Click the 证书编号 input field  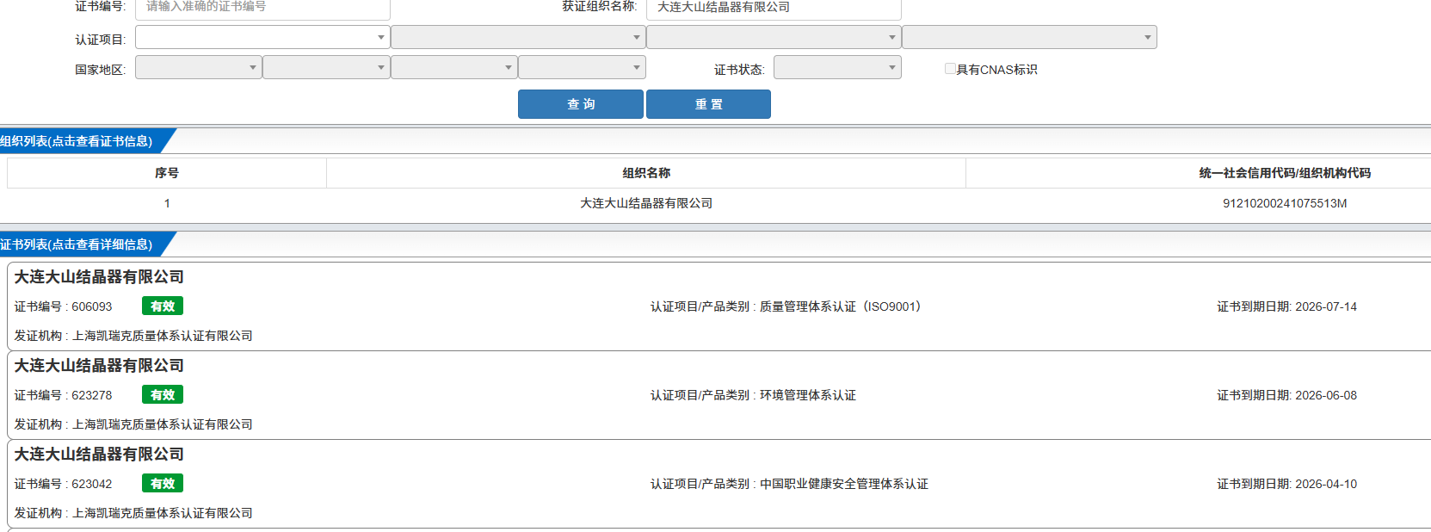coord(262,9)
